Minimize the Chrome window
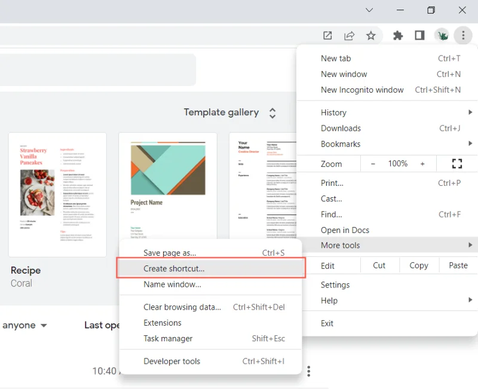The width and height of the screenshot is (478, 389). pyautogui.click(x=400, y=10)
